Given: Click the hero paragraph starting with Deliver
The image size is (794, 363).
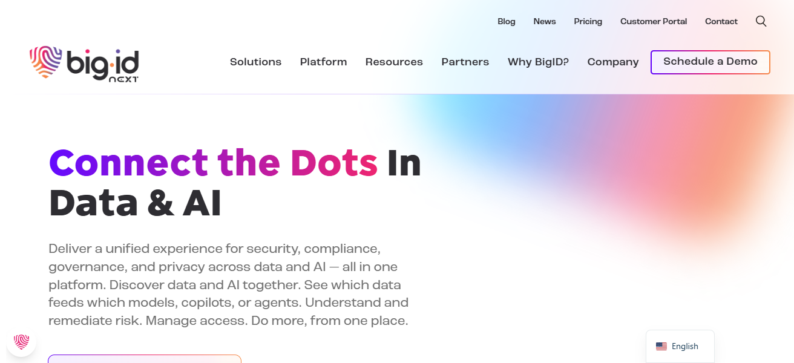Looking at the screenshot, I should 229,284.
